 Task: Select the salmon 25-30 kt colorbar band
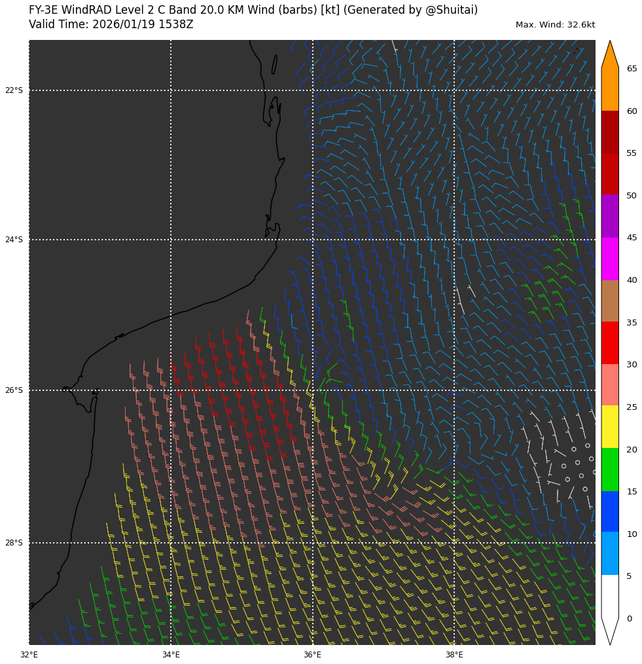pyautogui.click(x=610, y=384)
